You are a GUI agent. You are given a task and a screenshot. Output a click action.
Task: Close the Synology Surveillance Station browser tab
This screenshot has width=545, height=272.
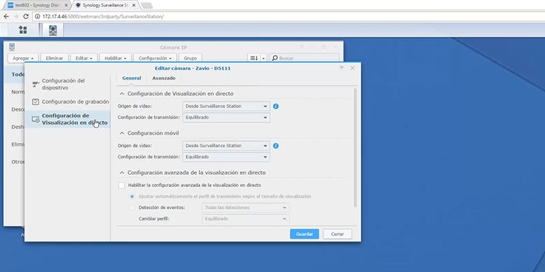coord(134,5)
